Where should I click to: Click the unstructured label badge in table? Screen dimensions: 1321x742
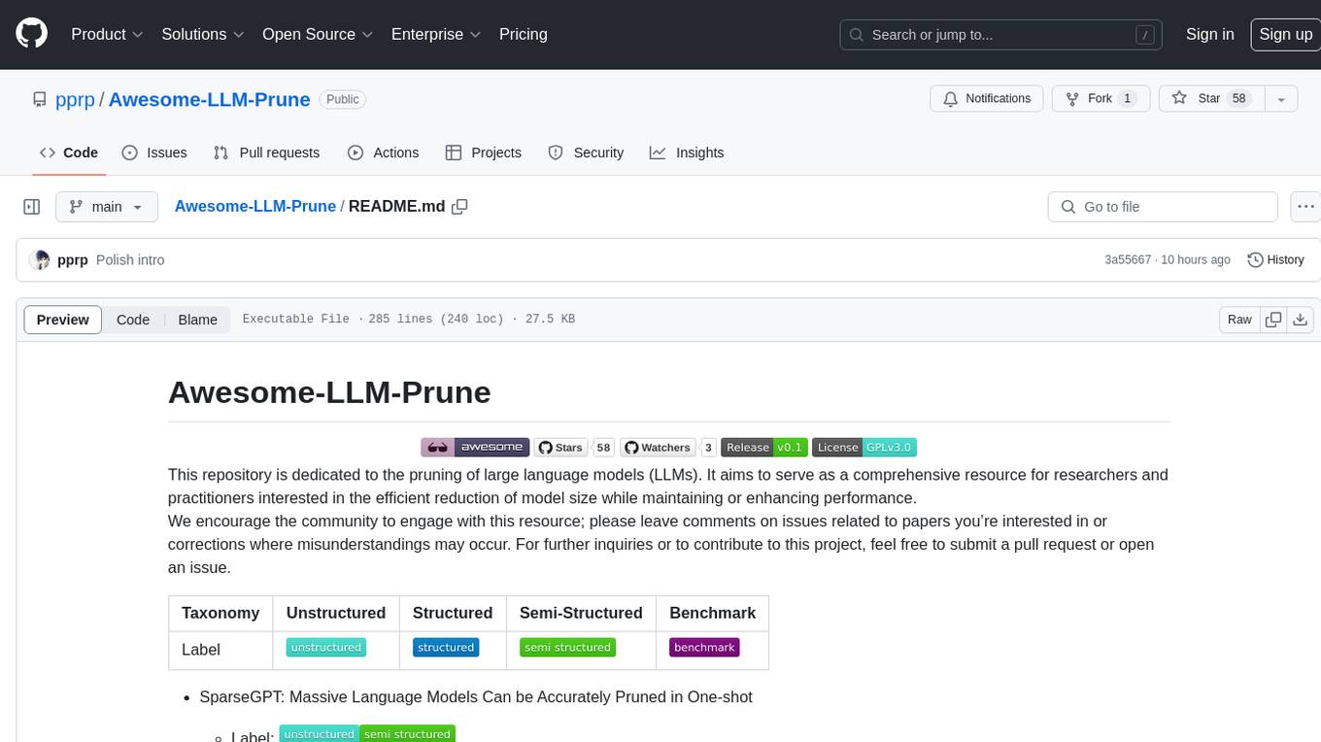326,648
